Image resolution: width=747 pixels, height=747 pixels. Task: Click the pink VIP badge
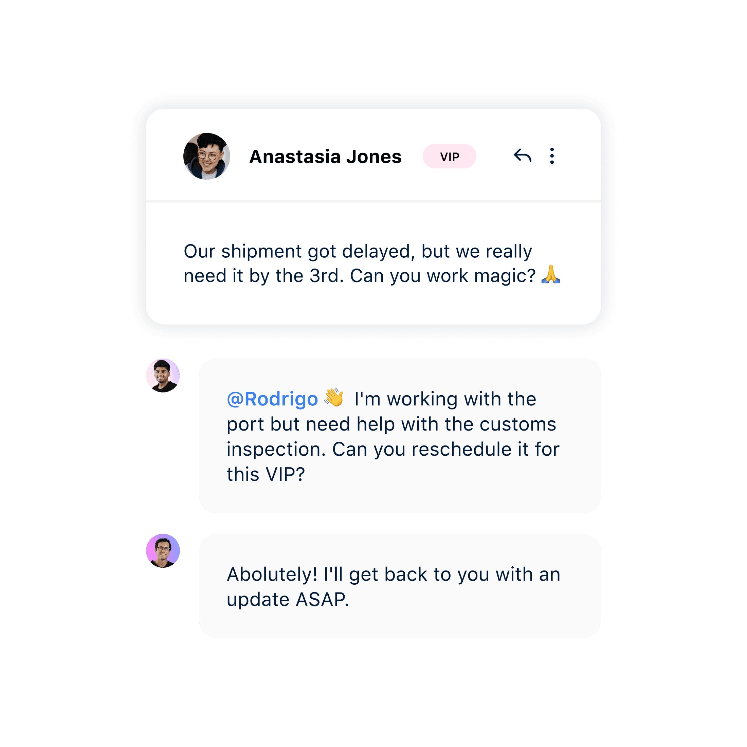pyautogui.click(x=449, y=156)
